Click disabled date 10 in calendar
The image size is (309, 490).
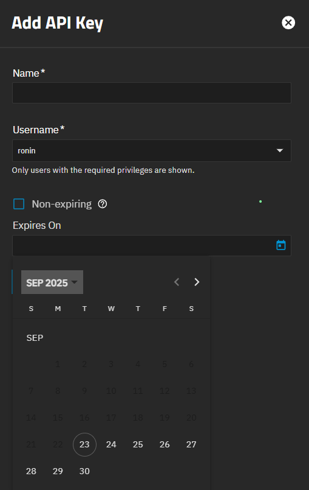111,391
